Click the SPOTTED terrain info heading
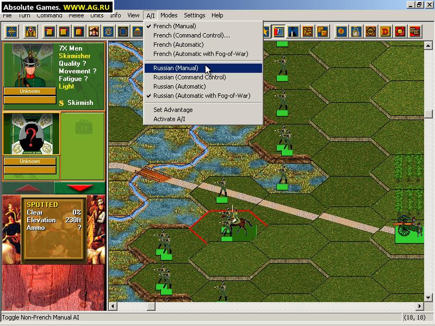The height and width of the screenshot is (326, 435). 42,205
